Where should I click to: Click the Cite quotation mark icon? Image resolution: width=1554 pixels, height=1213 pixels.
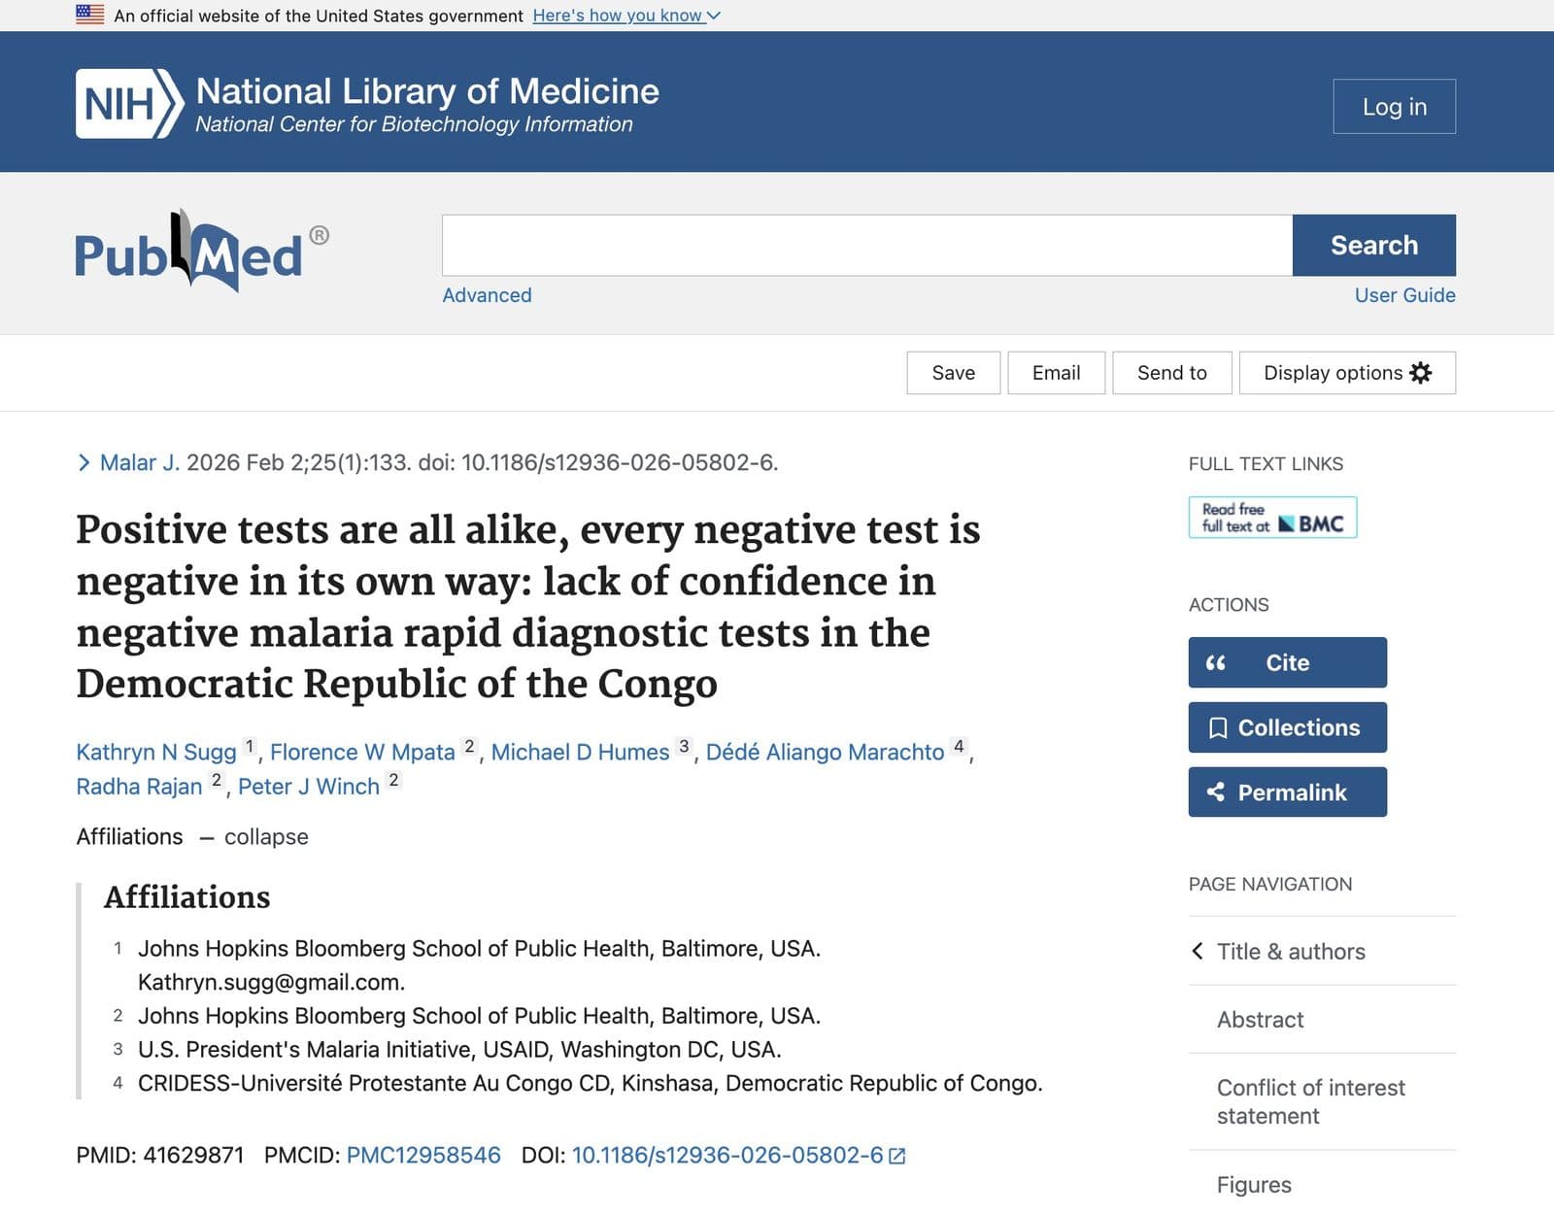[x=1215, y=663]
